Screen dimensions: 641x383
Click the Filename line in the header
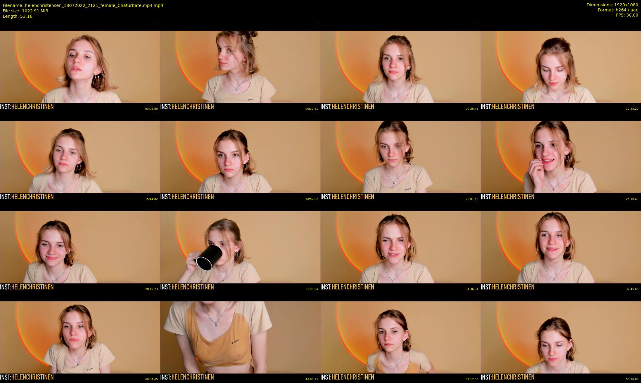point(83,5)
